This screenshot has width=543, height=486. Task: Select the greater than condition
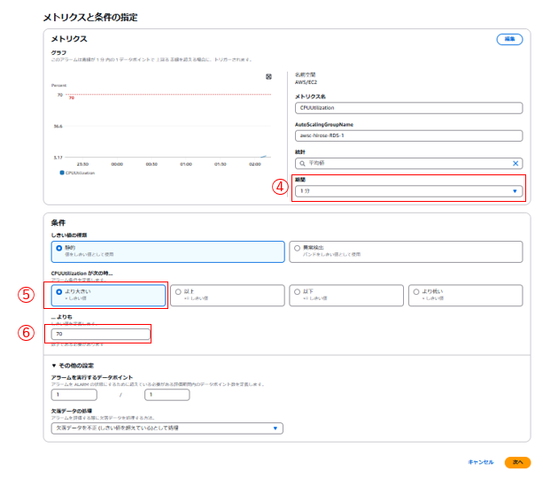(108, 296)
